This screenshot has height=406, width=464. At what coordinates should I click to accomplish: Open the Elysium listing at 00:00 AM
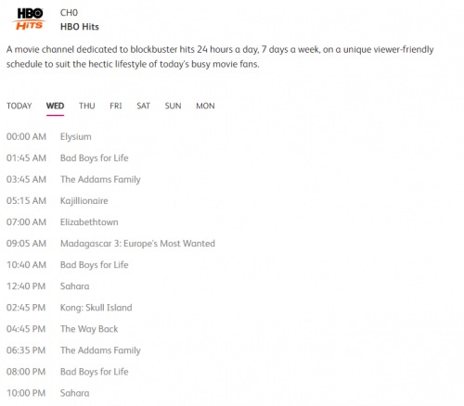tap(76, 137)
